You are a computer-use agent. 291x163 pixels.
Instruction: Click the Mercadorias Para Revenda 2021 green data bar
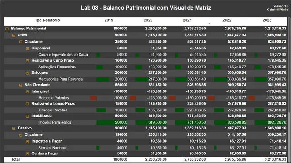coord(181,79)
